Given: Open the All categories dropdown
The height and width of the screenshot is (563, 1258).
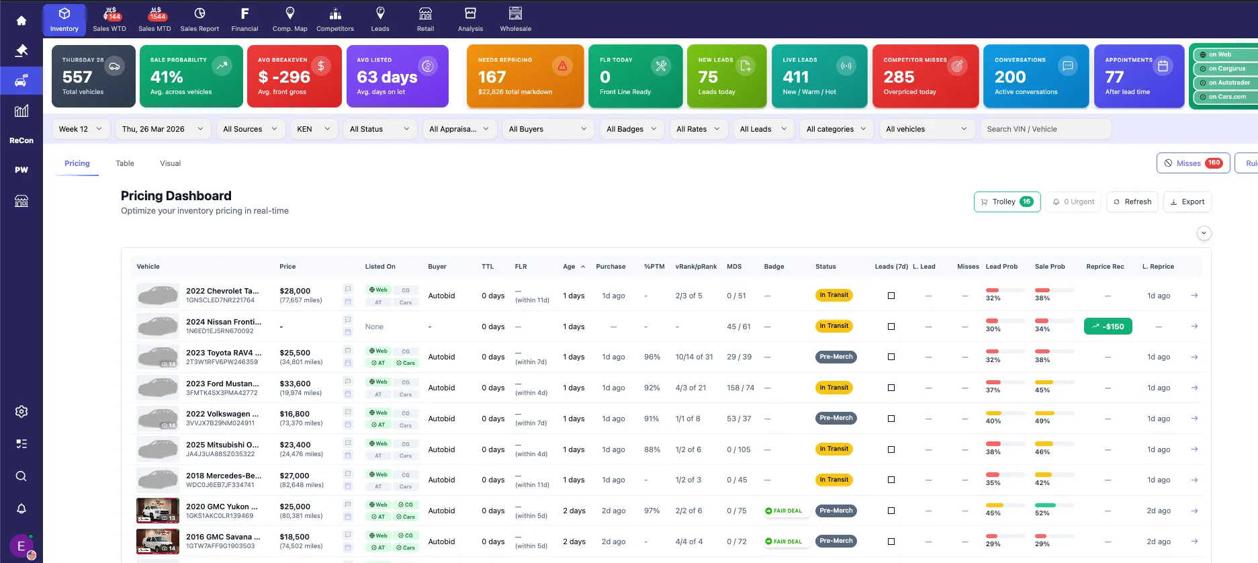Looking at the screenshot, I should 836,129.
